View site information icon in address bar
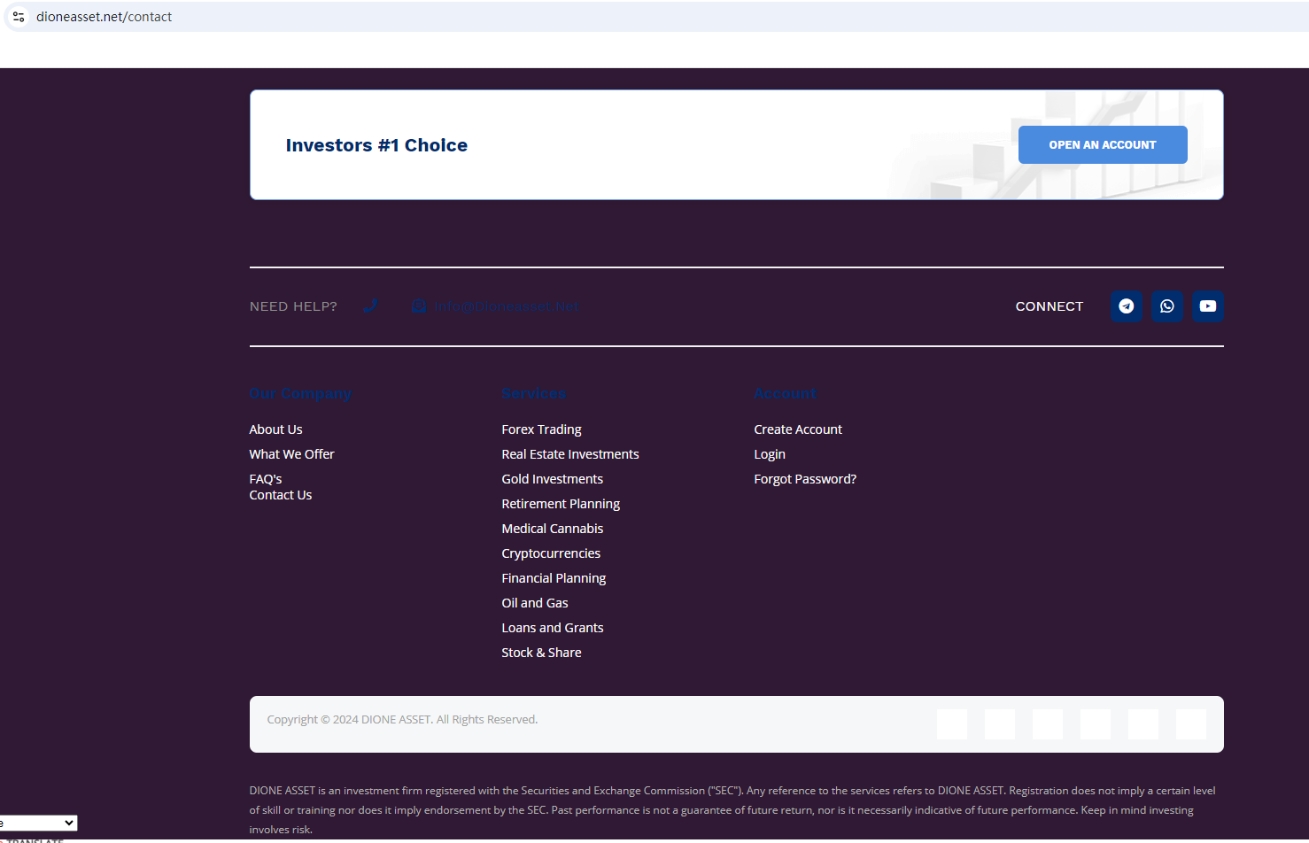 19,17
